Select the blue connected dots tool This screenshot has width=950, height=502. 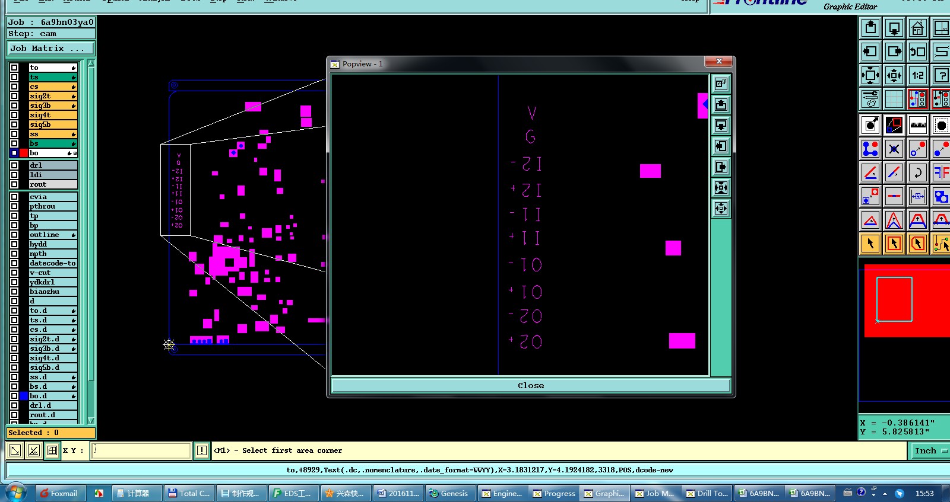(870, 149)
